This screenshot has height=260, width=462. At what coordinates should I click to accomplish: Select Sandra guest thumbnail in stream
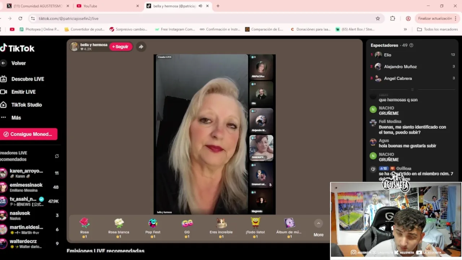pyautogui.click(x=261, y=148)
